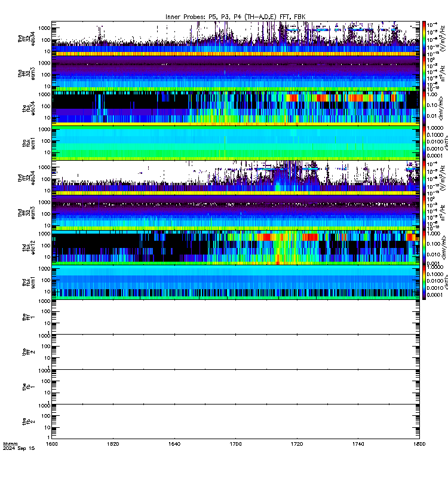Click the empty "the fff 1" plot panel
448x478 pixels.
coord(235,317)
